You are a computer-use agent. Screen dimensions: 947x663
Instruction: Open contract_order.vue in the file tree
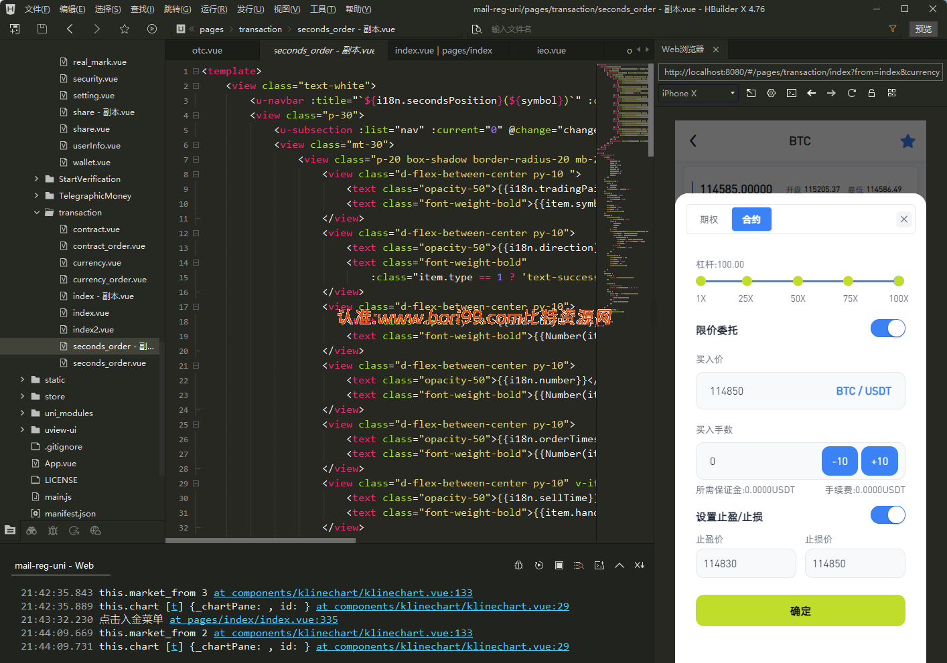tap(108, 246)
